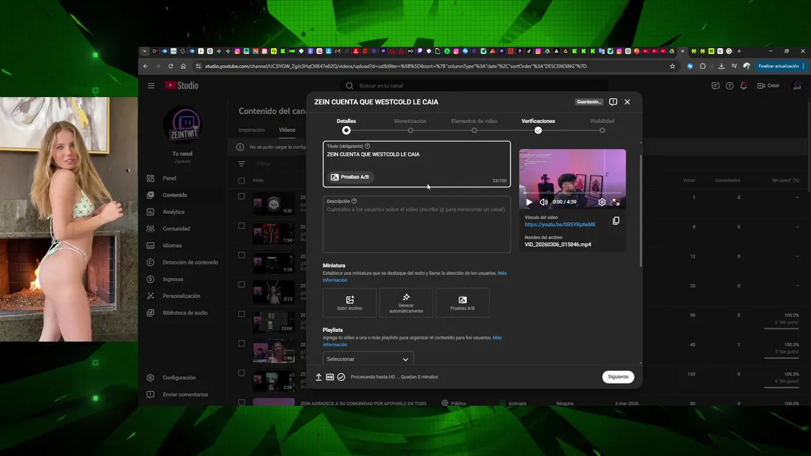Image resolution: width=811 pixels, height=456 pixels.
Task: Check the video row with 2:59 duration
Action: tap(241, 373)
